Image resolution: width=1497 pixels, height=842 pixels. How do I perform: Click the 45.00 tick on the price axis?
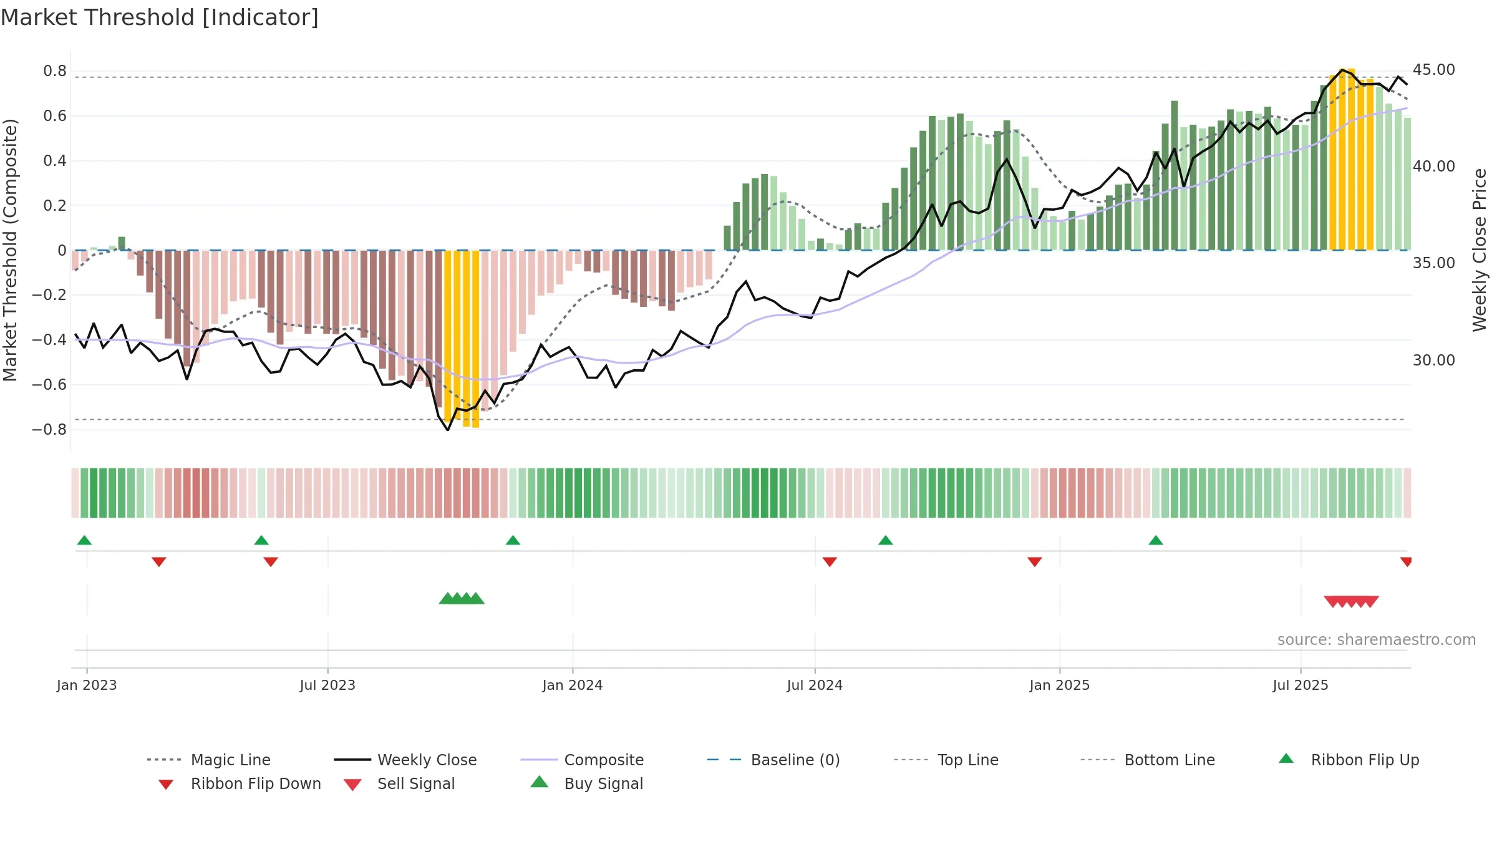1434,70
